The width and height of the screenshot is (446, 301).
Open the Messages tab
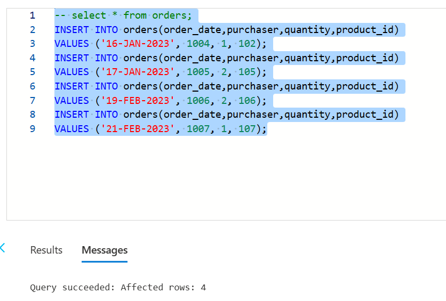[105, 250]
